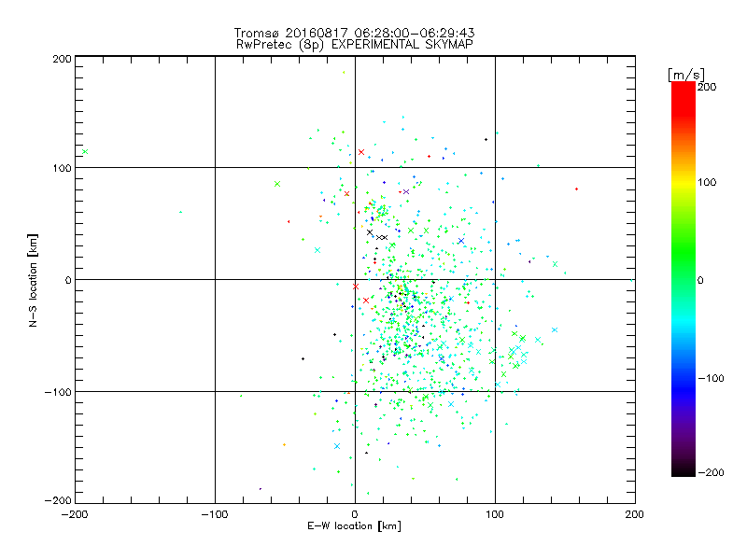The width and height of the screenshot is (747, 560).
Task: Pick the yellow band of the colorbar near 100
Action: pos(684,183)
